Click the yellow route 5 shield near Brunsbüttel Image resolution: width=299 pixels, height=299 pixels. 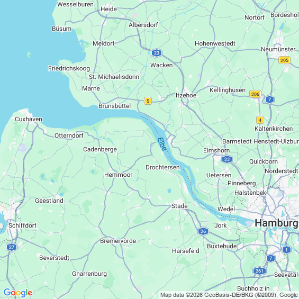tap(148, 101)
